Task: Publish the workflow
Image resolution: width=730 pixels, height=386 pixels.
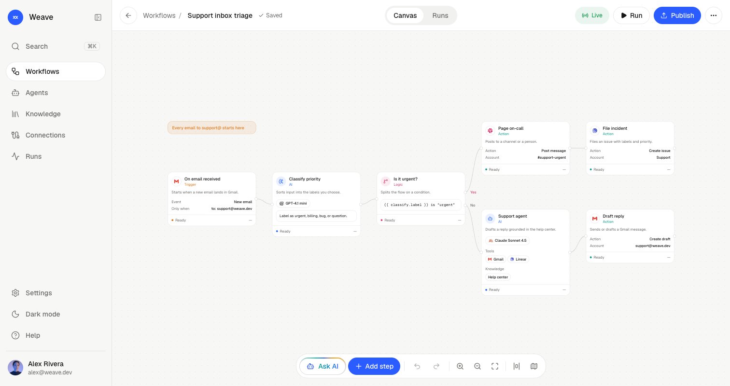Action: [x=677, y=15]
